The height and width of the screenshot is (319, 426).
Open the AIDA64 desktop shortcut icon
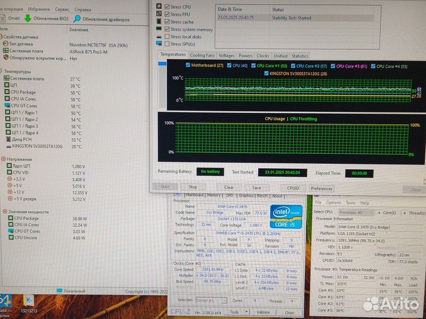click(5, 304)
